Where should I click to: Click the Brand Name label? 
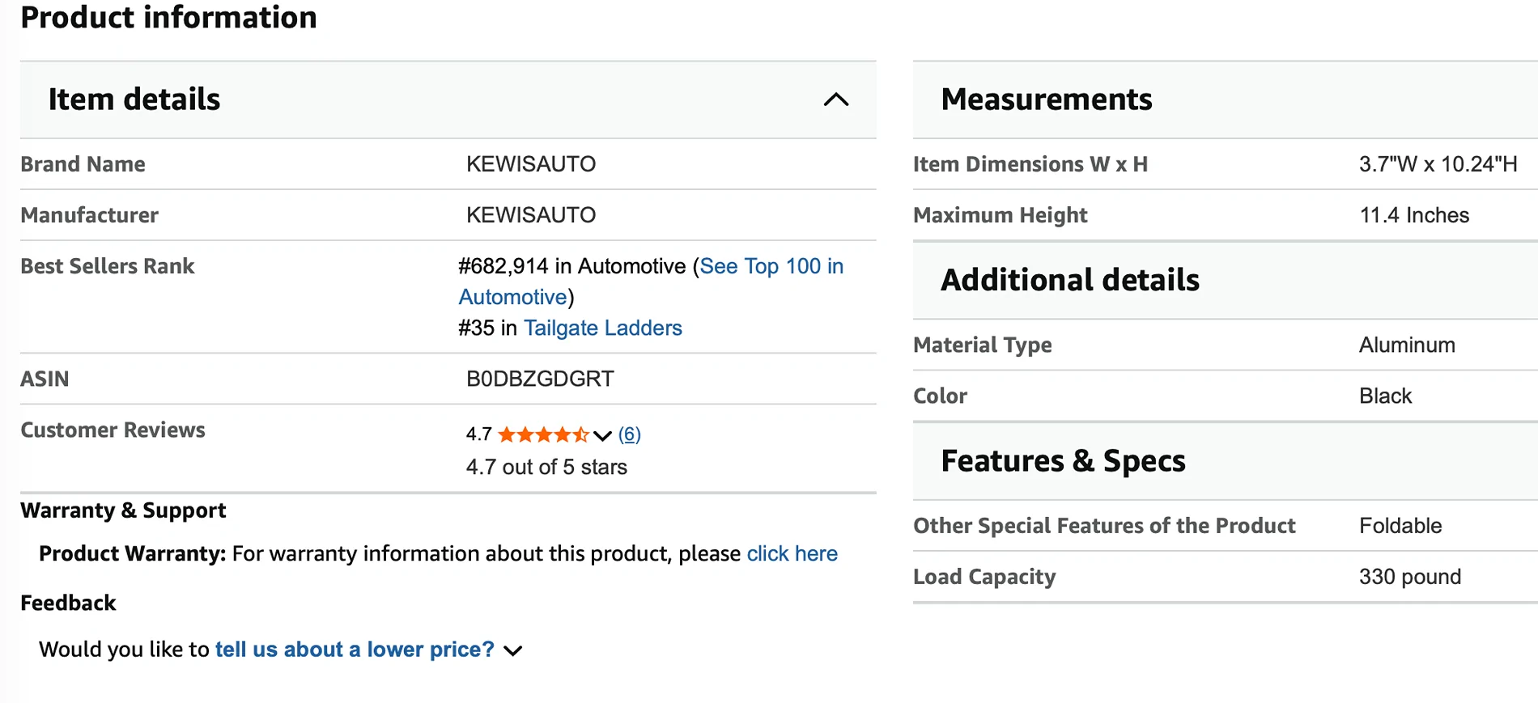click(83, 164)
